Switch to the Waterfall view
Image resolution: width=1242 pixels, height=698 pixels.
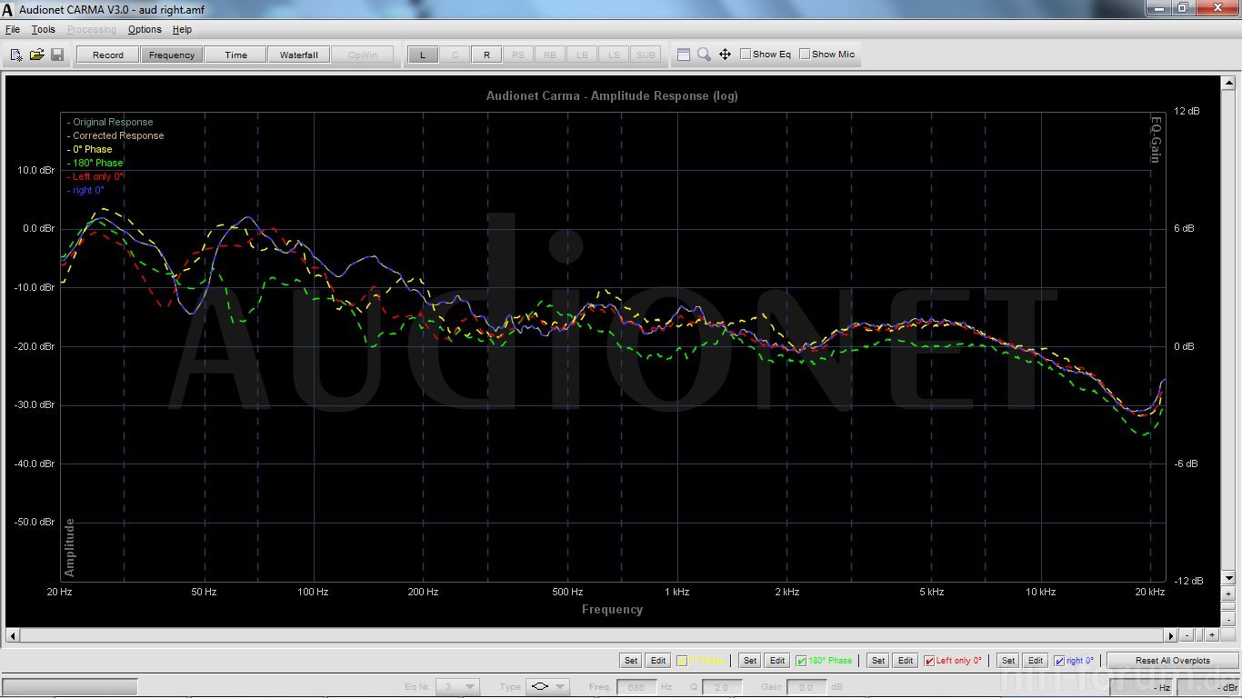tap(298, 55)
